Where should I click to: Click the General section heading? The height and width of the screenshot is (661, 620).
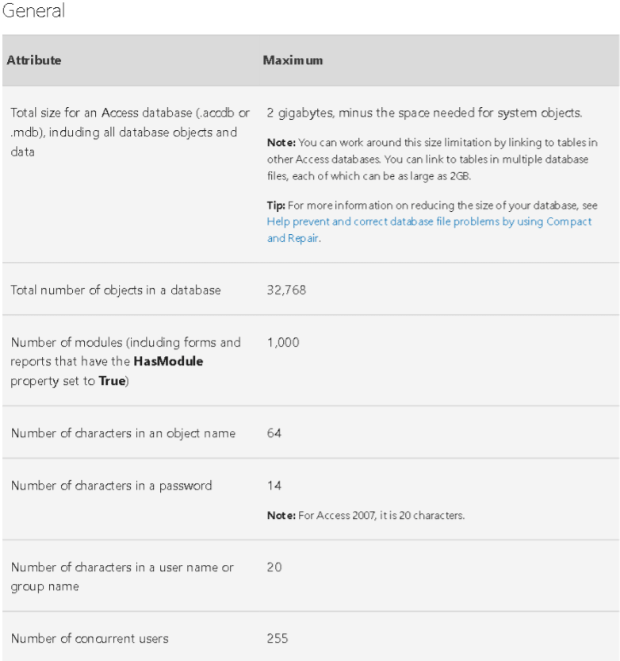point(33,10)
